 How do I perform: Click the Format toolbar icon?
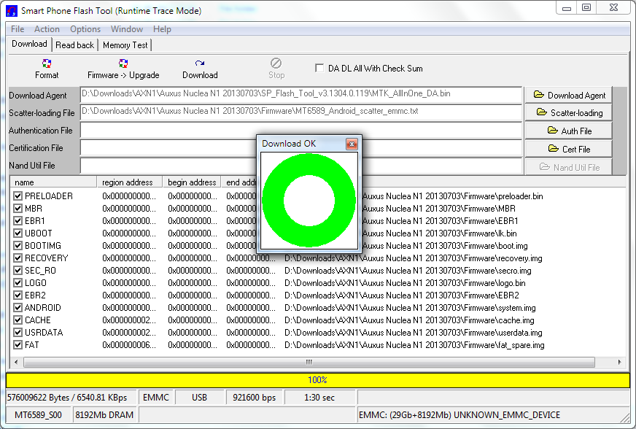47,63
